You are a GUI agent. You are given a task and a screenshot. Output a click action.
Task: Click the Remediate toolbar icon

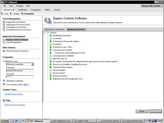[22, 14]
